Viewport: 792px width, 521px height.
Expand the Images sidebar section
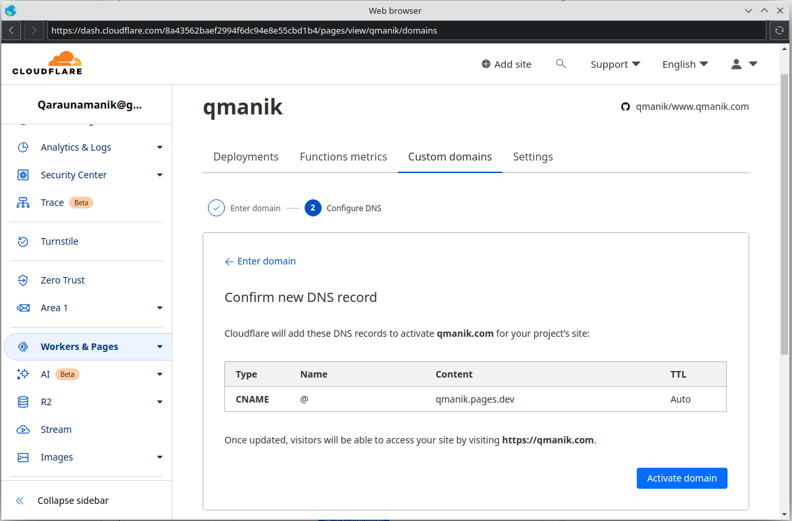pos(57,457)
